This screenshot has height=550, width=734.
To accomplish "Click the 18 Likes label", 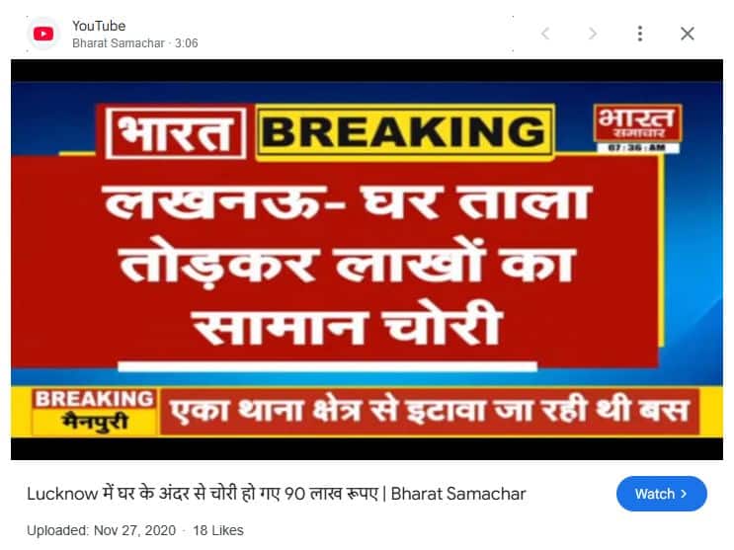I will (218, 530).
